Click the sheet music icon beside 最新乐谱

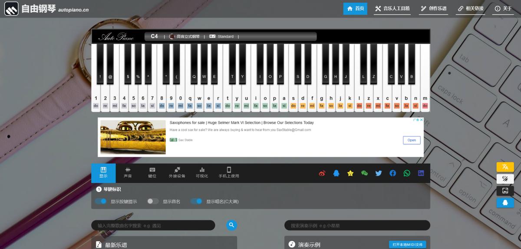click(x=99, y=245)
